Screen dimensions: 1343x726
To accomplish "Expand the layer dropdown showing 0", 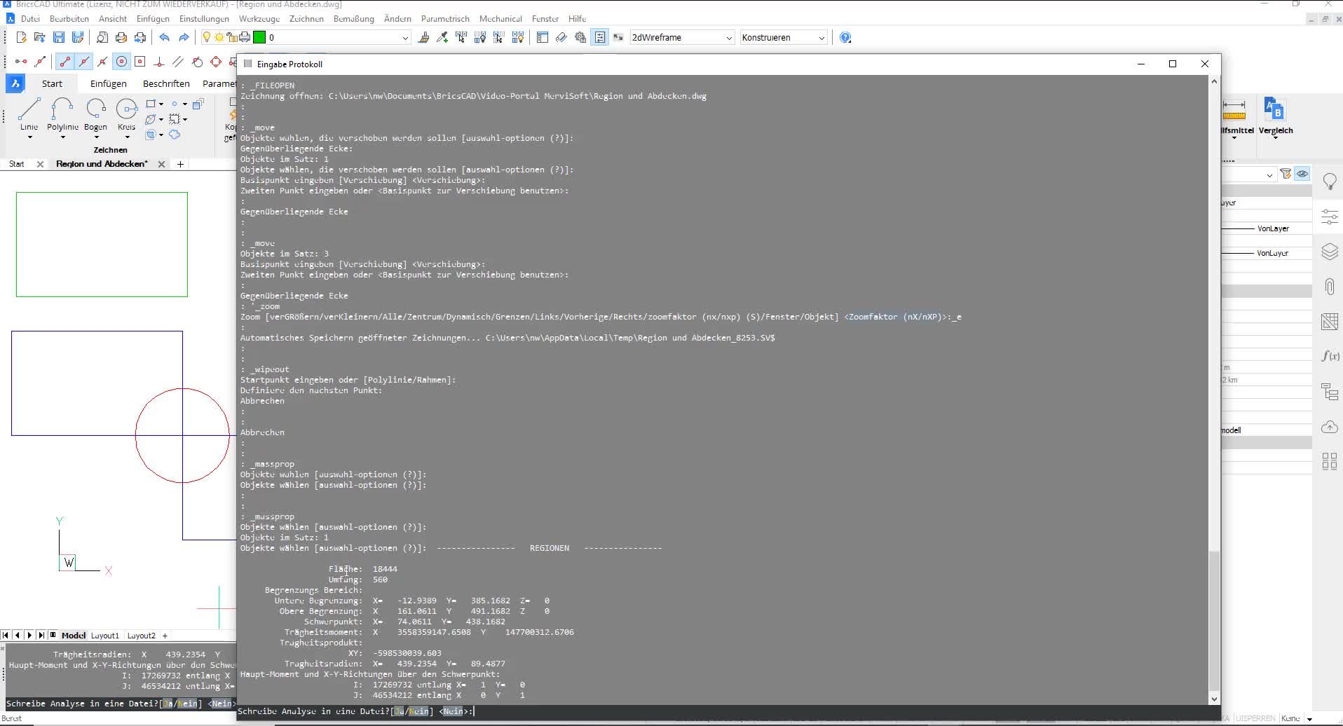I will pos(404,38).
